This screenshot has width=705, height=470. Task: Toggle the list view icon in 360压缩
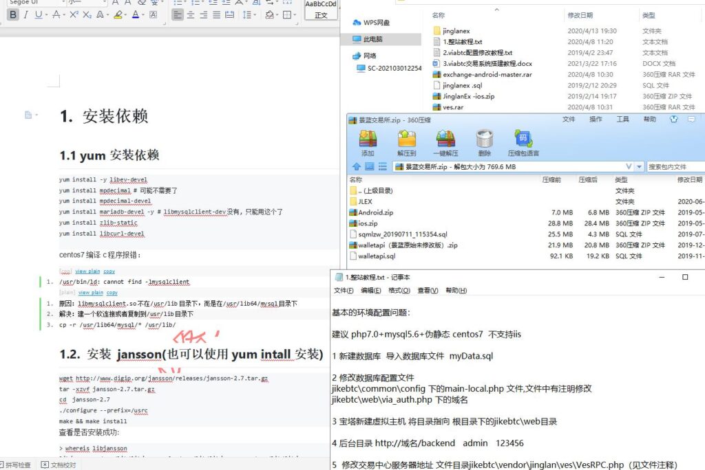coord(381,166)
